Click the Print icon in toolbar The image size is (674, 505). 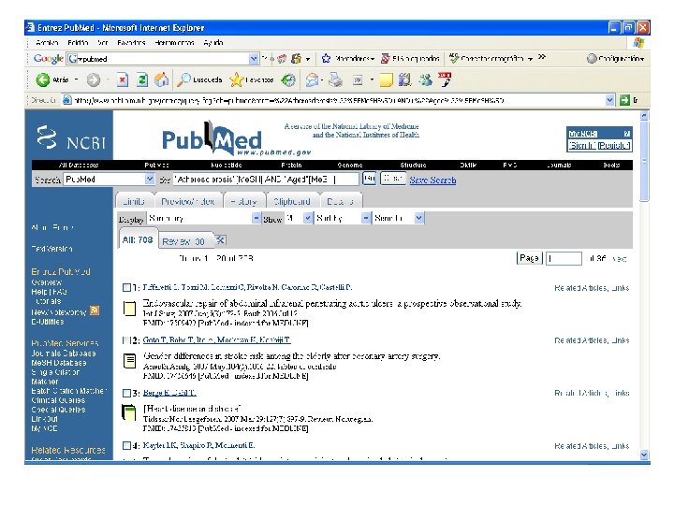[x=335, y=79]
